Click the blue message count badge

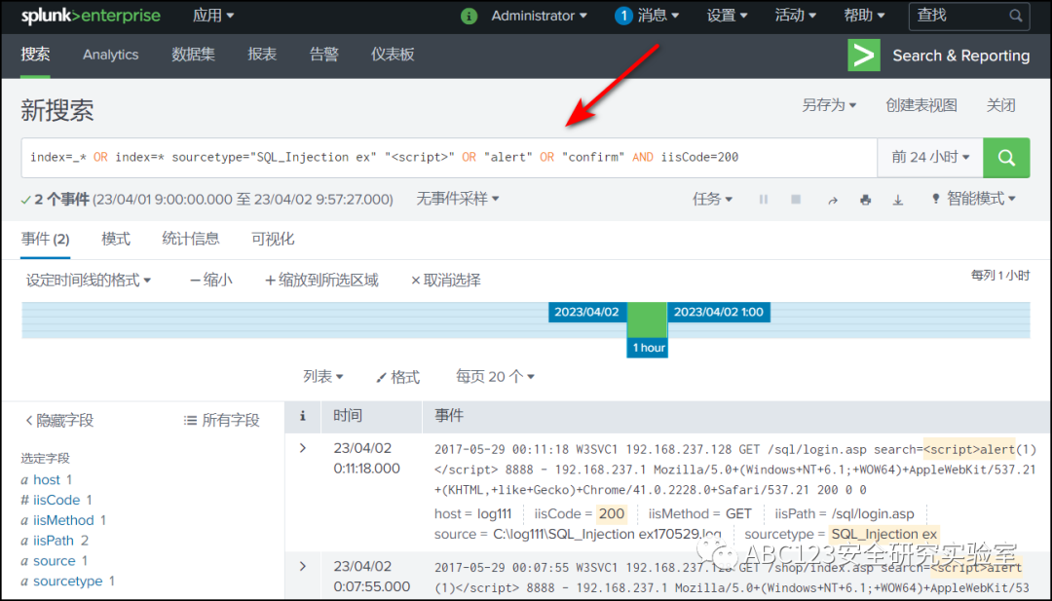[x=623, y=16]
